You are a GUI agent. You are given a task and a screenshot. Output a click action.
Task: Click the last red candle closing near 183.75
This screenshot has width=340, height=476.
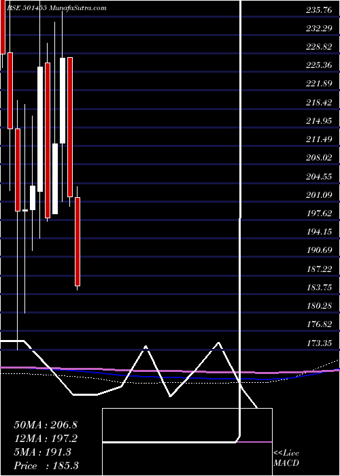tap(78, 241)
